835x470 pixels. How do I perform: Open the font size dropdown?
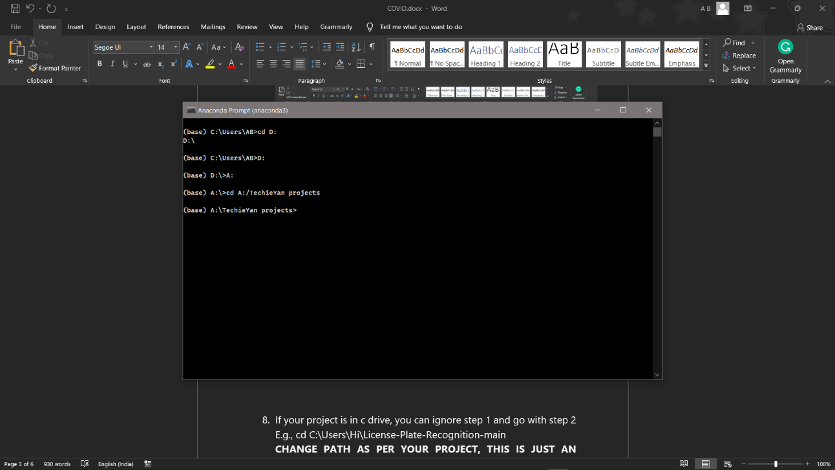167,47
